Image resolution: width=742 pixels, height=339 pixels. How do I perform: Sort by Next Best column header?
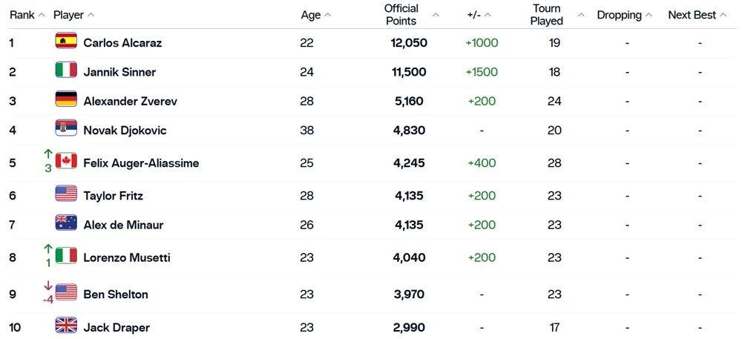[x=692, y=15]
